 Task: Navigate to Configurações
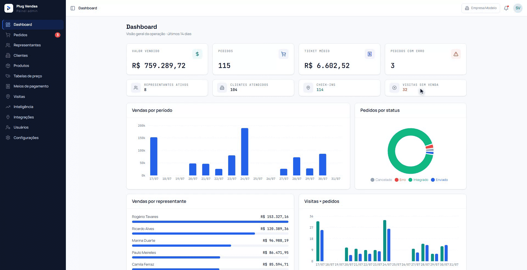33,138
